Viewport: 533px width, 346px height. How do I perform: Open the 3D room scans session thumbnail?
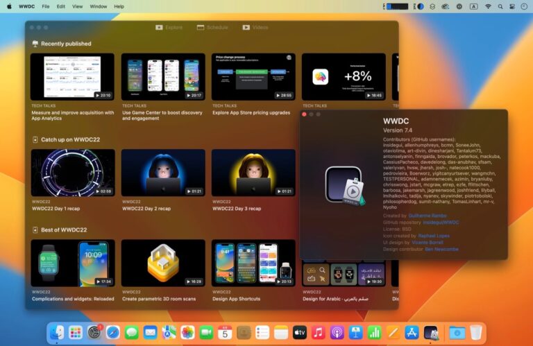pos(163,263)
